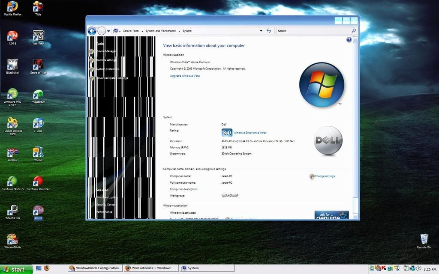This screenshot has width=439, height=274.
Task: Click the volume speaker tray icon
Action: (x=418, y=268)
